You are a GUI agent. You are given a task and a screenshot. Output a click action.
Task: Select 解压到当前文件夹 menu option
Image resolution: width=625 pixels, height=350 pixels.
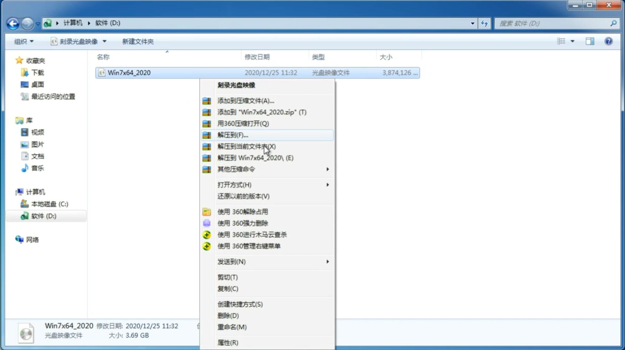[246, 146]
